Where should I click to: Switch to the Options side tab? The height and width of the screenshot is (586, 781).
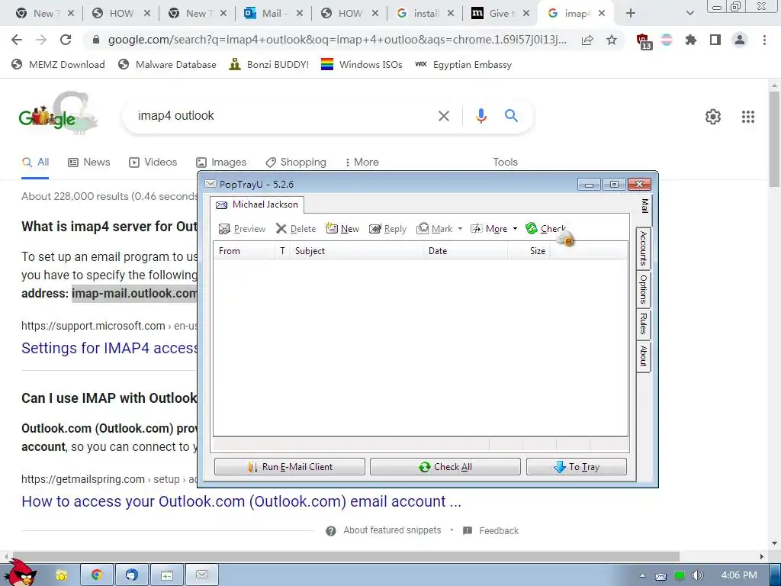[644, 289]
